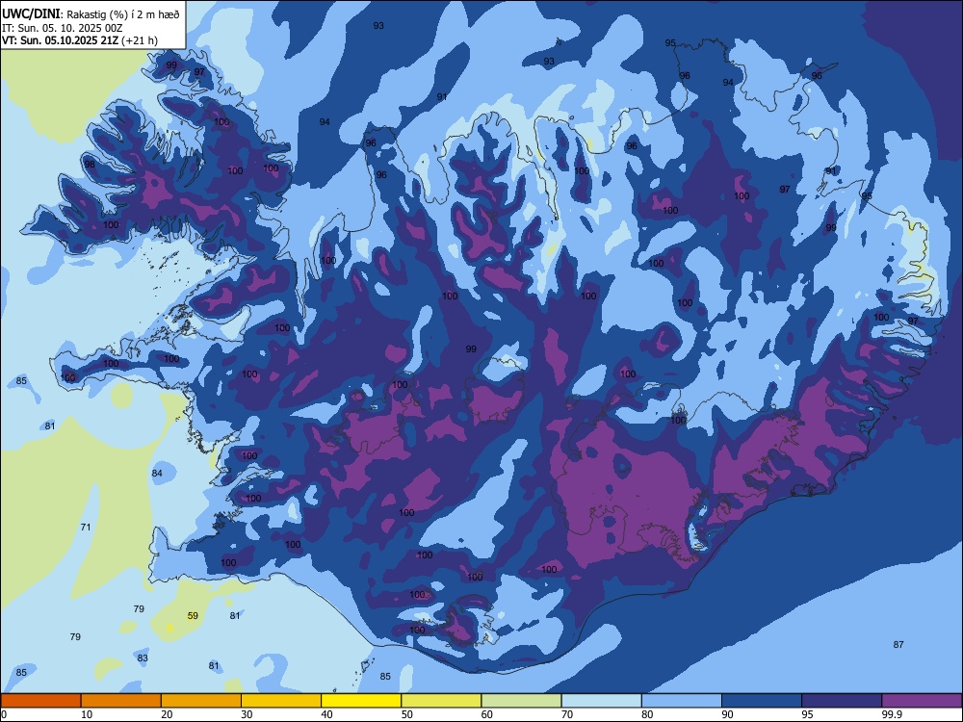Pick the pale yellow 50–60 legend swatch
963x722 pixels.
[x=441, y=701]
